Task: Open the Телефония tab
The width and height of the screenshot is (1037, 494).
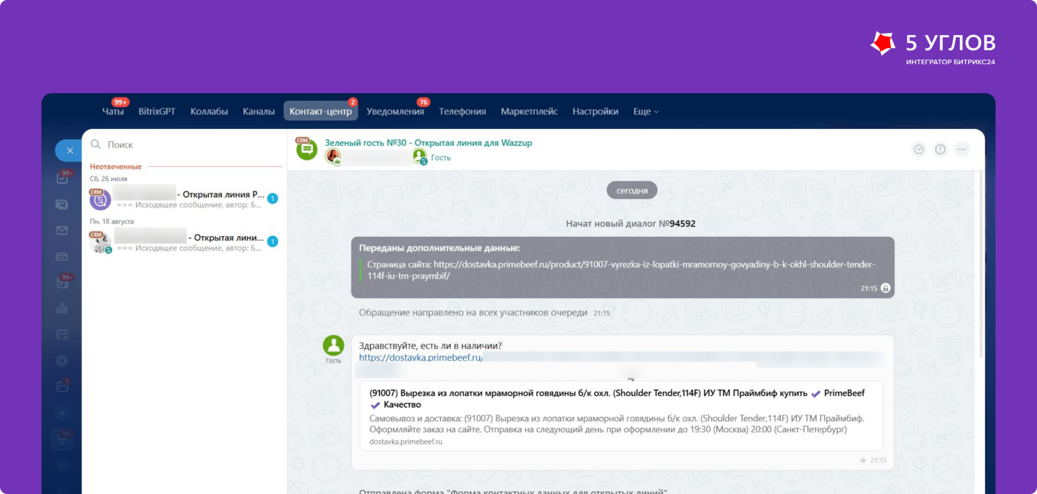Action: [462, 112]
